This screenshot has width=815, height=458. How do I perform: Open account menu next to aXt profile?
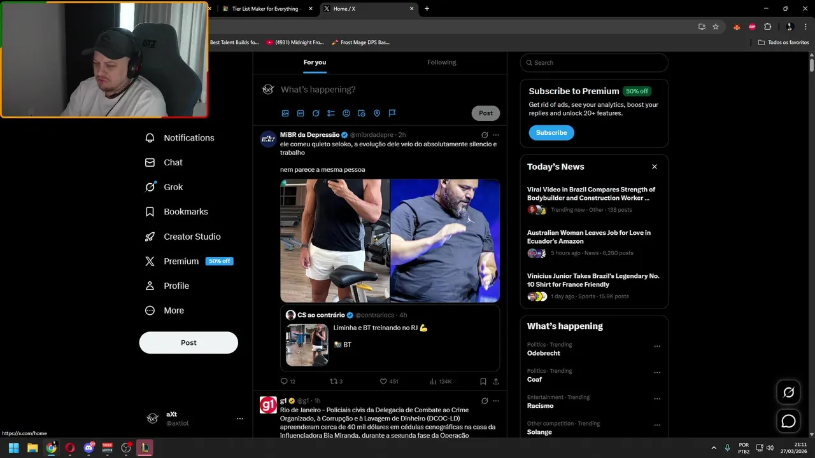coord(240,419)
